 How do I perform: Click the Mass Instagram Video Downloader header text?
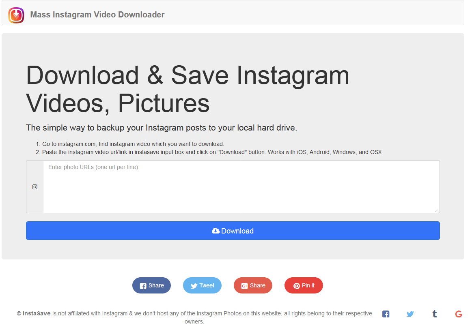coord(97,14)
